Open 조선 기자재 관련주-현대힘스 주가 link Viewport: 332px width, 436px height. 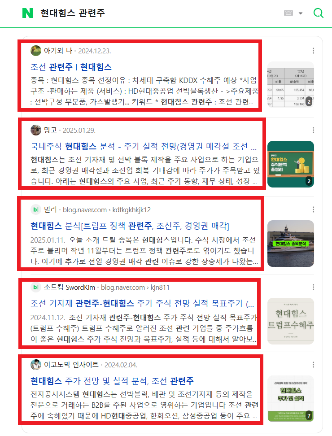click(x=142, y=303)
